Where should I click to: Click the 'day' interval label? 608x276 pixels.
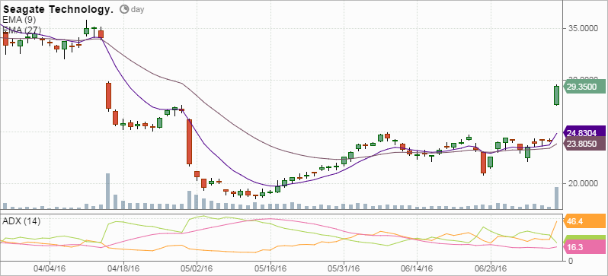pos(138,10)
